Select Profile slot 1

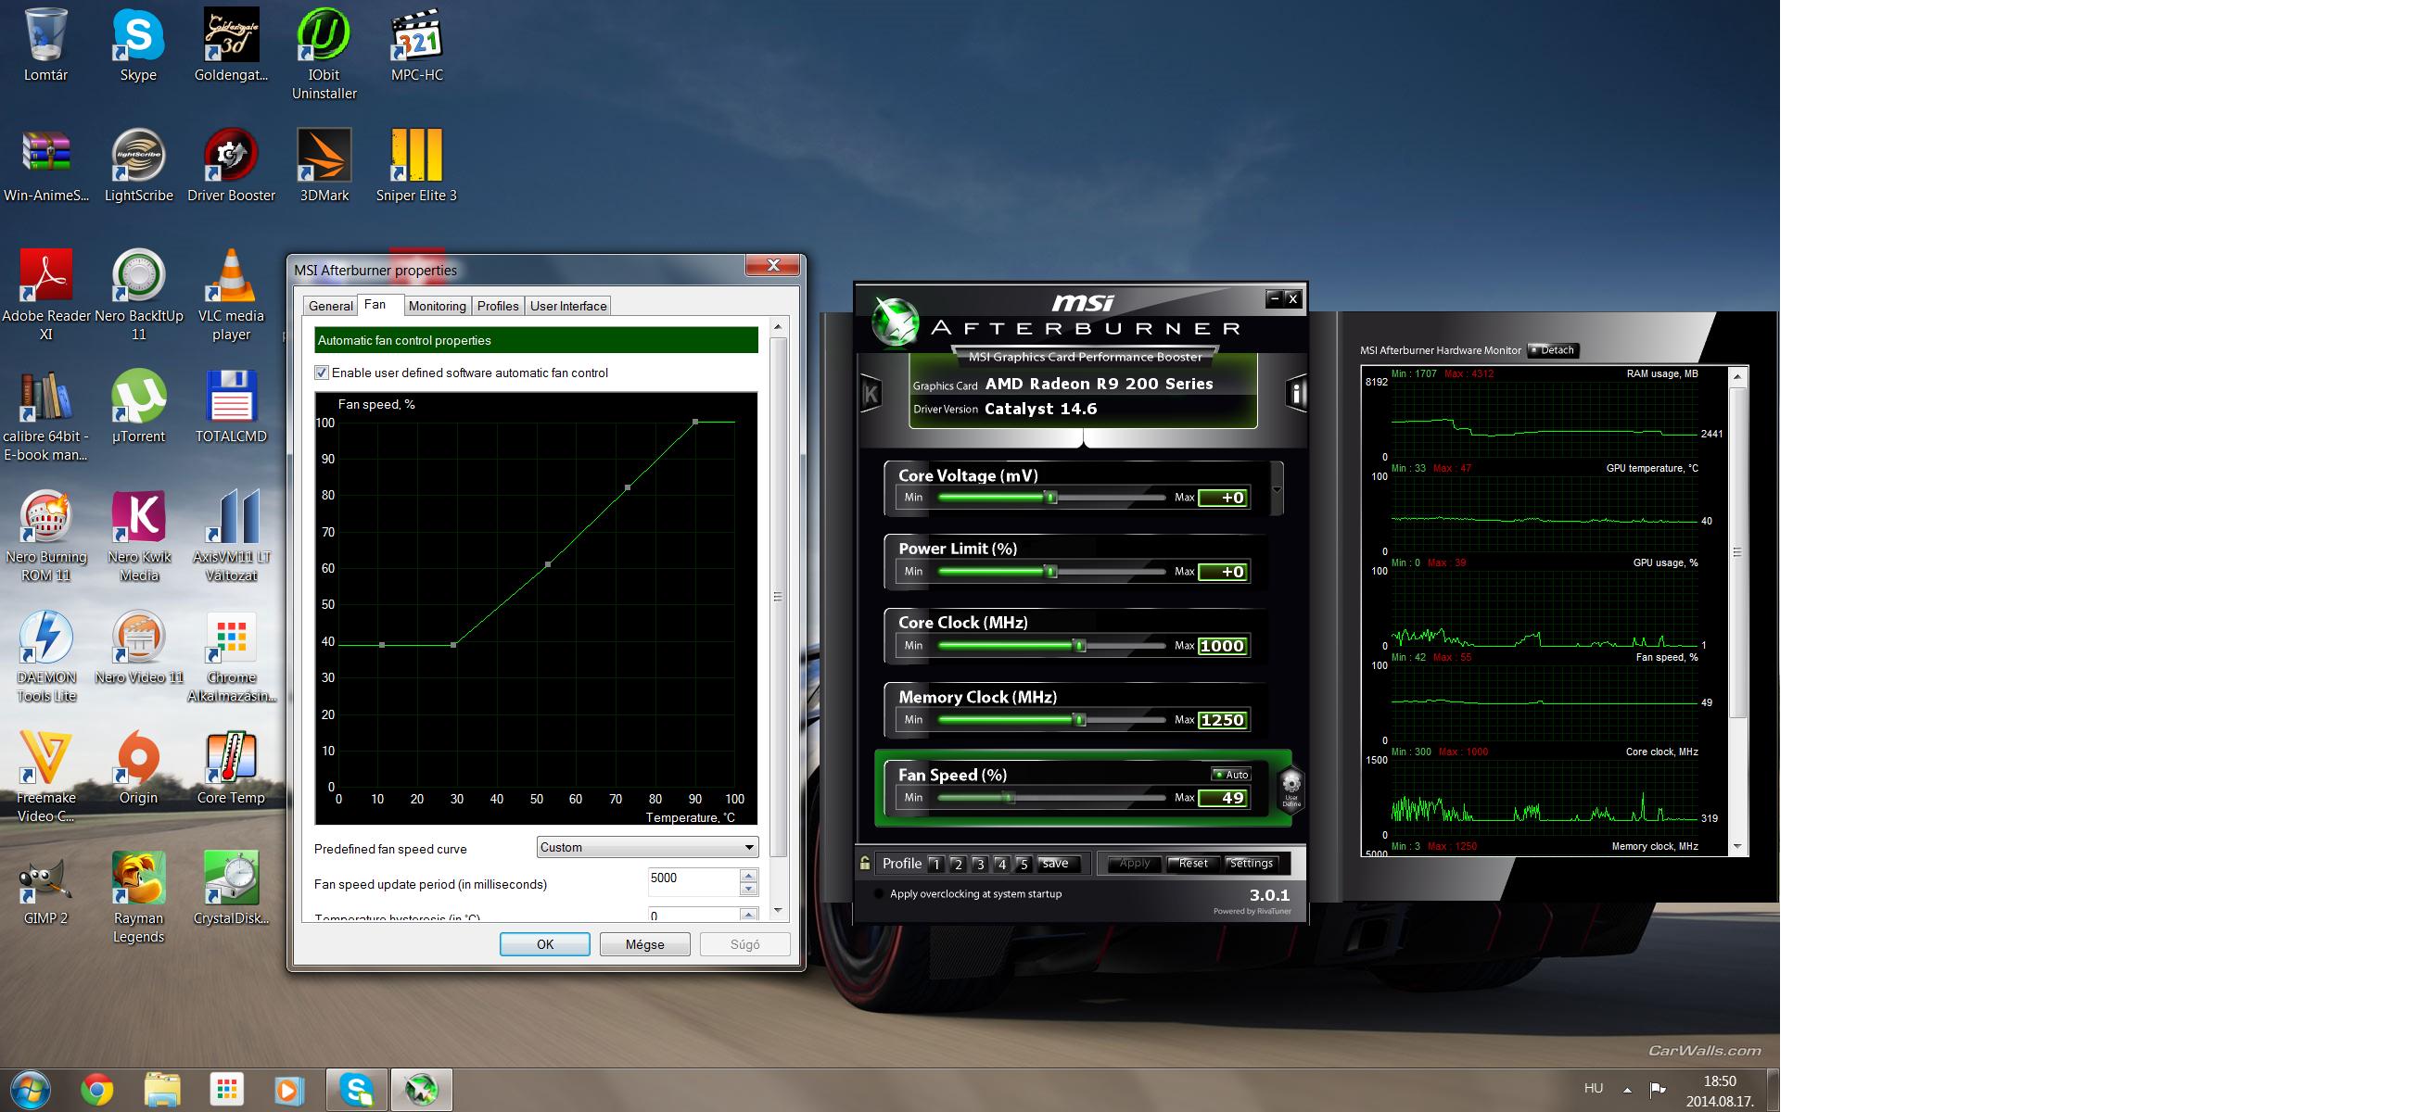coord(936,864)
